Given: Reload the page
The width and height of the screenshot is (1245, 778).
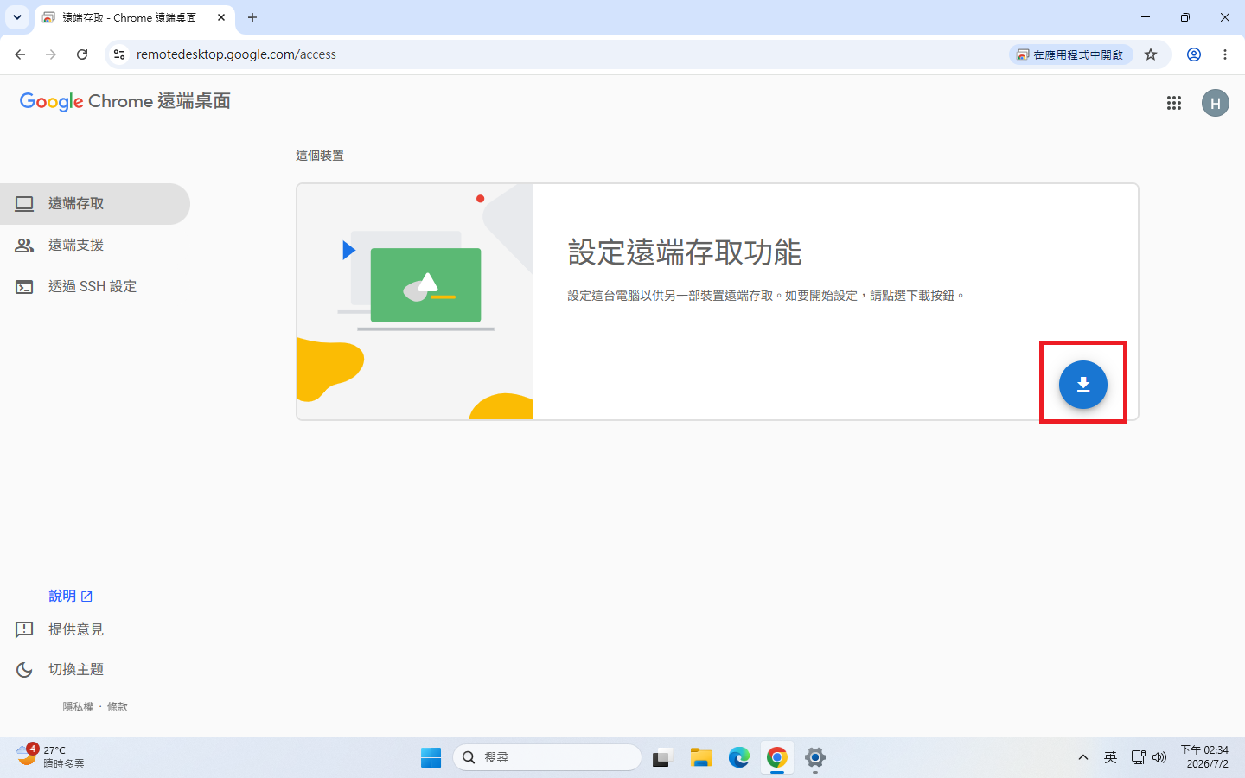Looking at the screenshot, I should (x=82, y=54).
